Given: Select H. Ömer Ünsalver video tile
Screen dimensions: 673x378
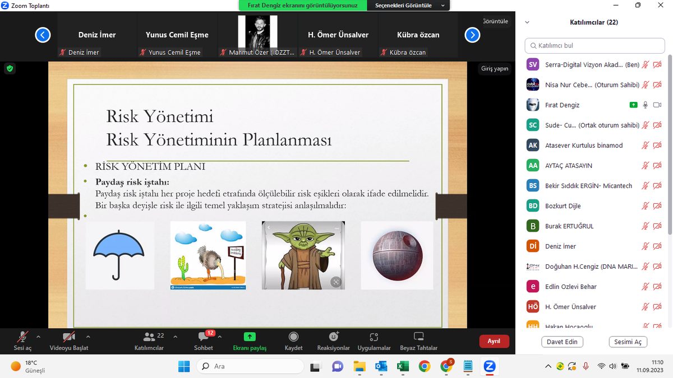Looking at the screenshot, I should point(338,35).
